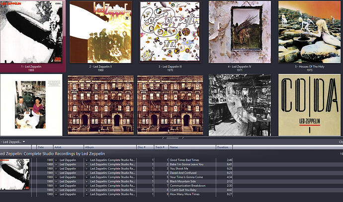Open the Led Zeppelin filter dropdown arrow
Image resolution: width=343 pixels, height=202 pixels.
tap(24, 142)
